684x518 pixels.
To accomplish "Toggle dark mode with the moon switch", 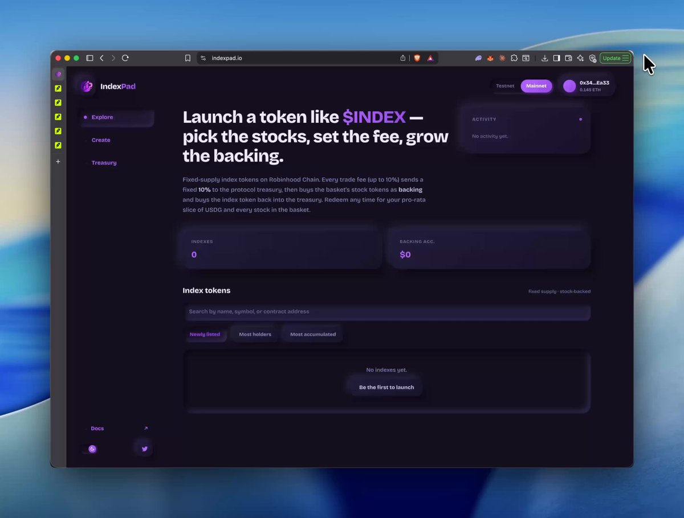I will (x=89, y=449).
